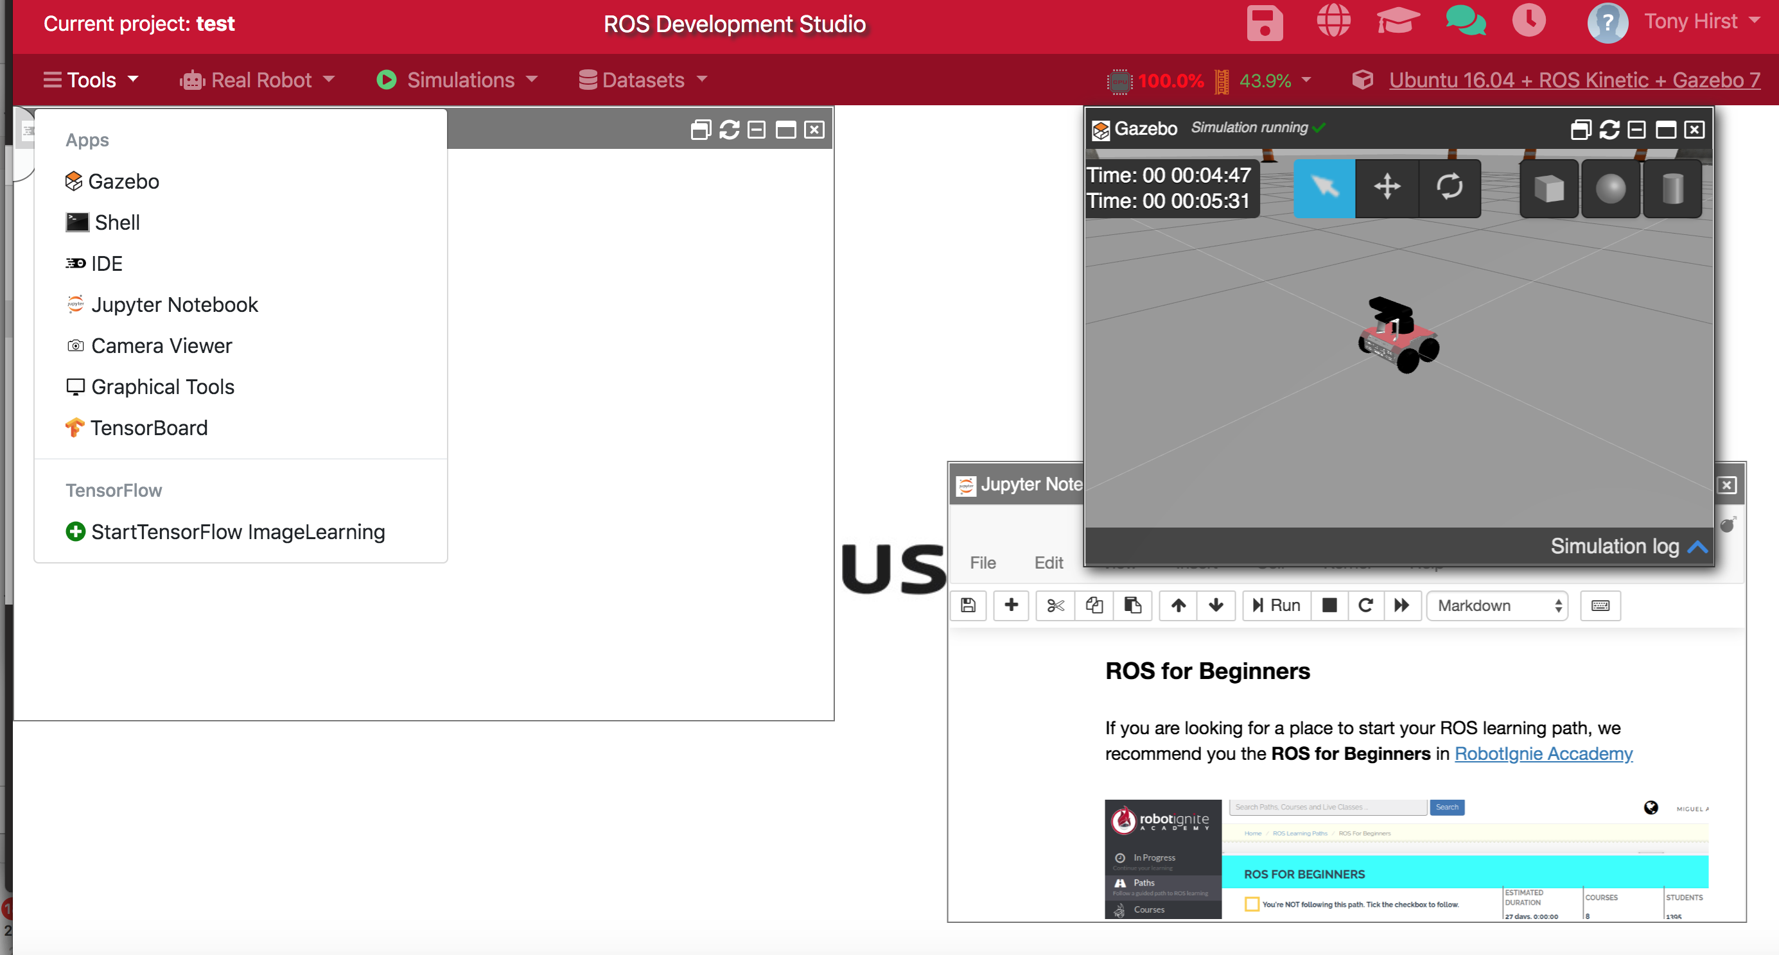Open the Tools dropdown menu

pyautogui.click(x=93, y=80)
